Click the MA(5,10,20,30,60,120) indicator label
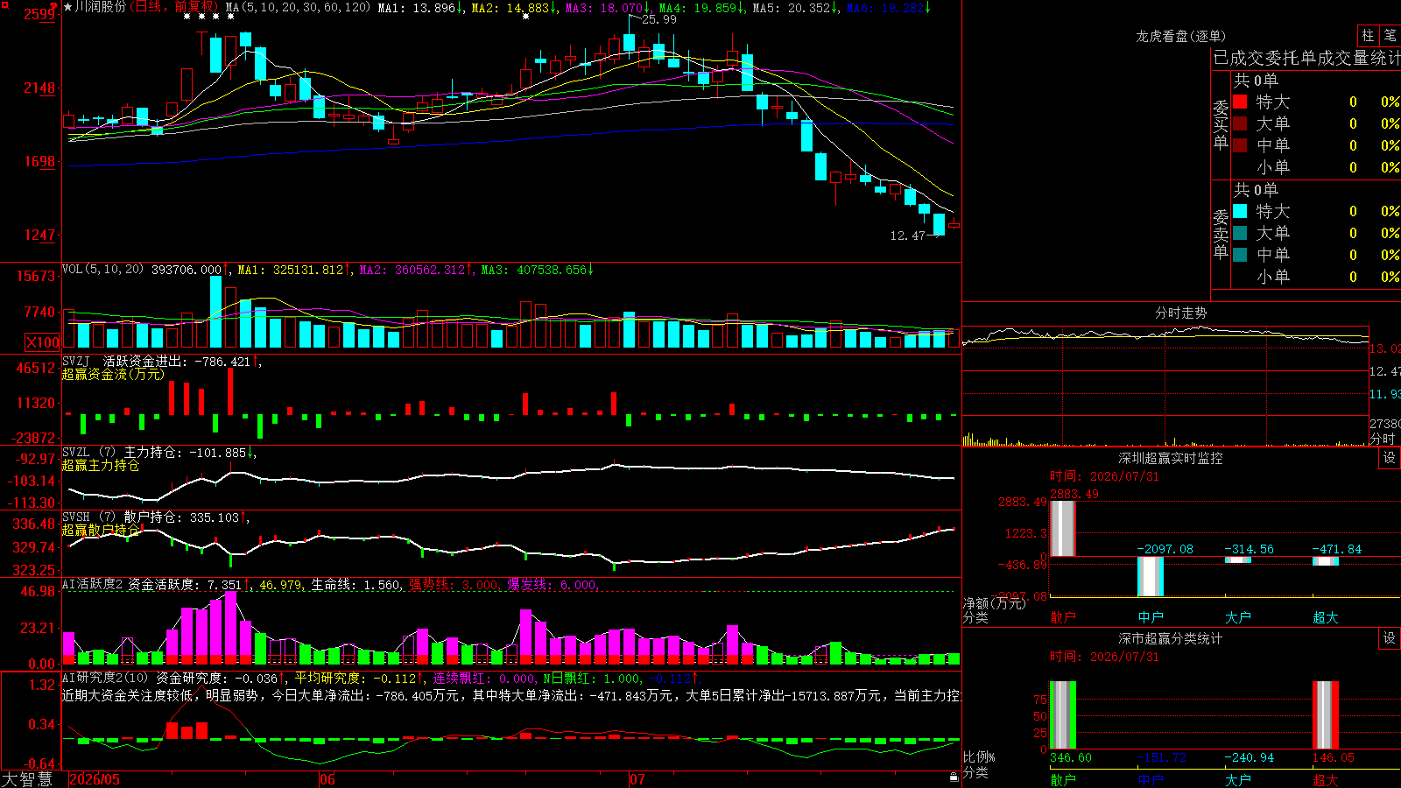1401x788 pixels. point(298,8)
